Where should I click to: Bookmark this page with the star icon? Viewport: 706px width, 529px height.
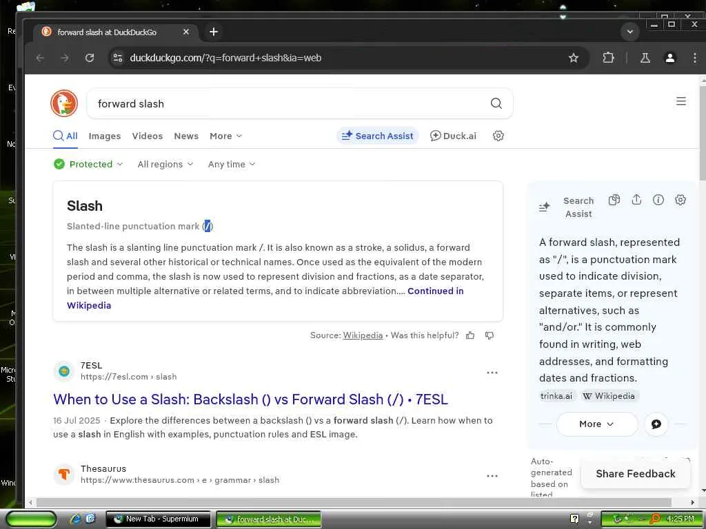pyautogui.click(x=573, y=58)
